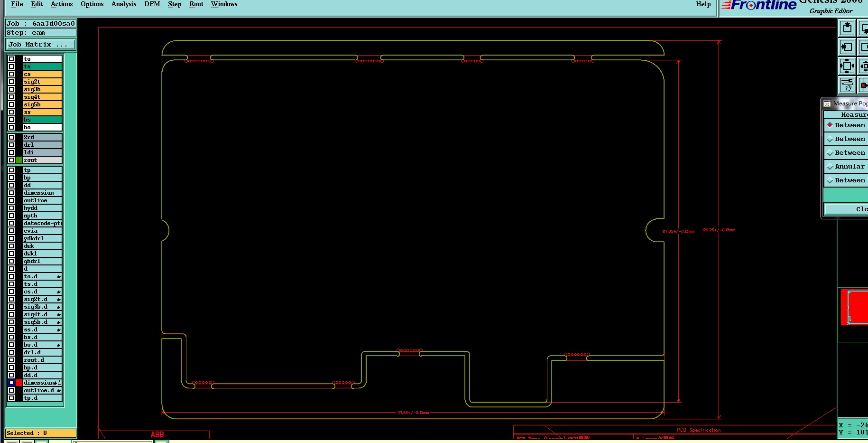The width and height of the screenshot is (868, 443).
Task: Click the zoom-home four-arrow icon
Action: (x=847, y=66)
